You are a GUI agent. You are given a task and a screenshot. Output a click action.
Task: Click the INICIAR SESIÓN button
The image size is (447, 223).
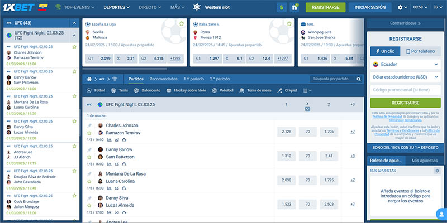370,7
